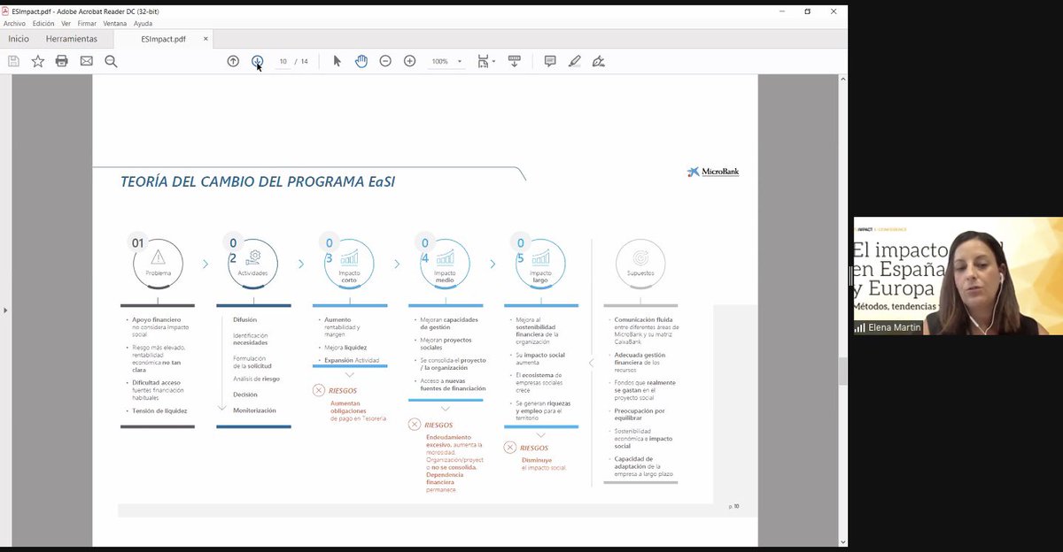Click the page number field
Viewport: 1063px width, 552px height.
click(x=283, y=61)
